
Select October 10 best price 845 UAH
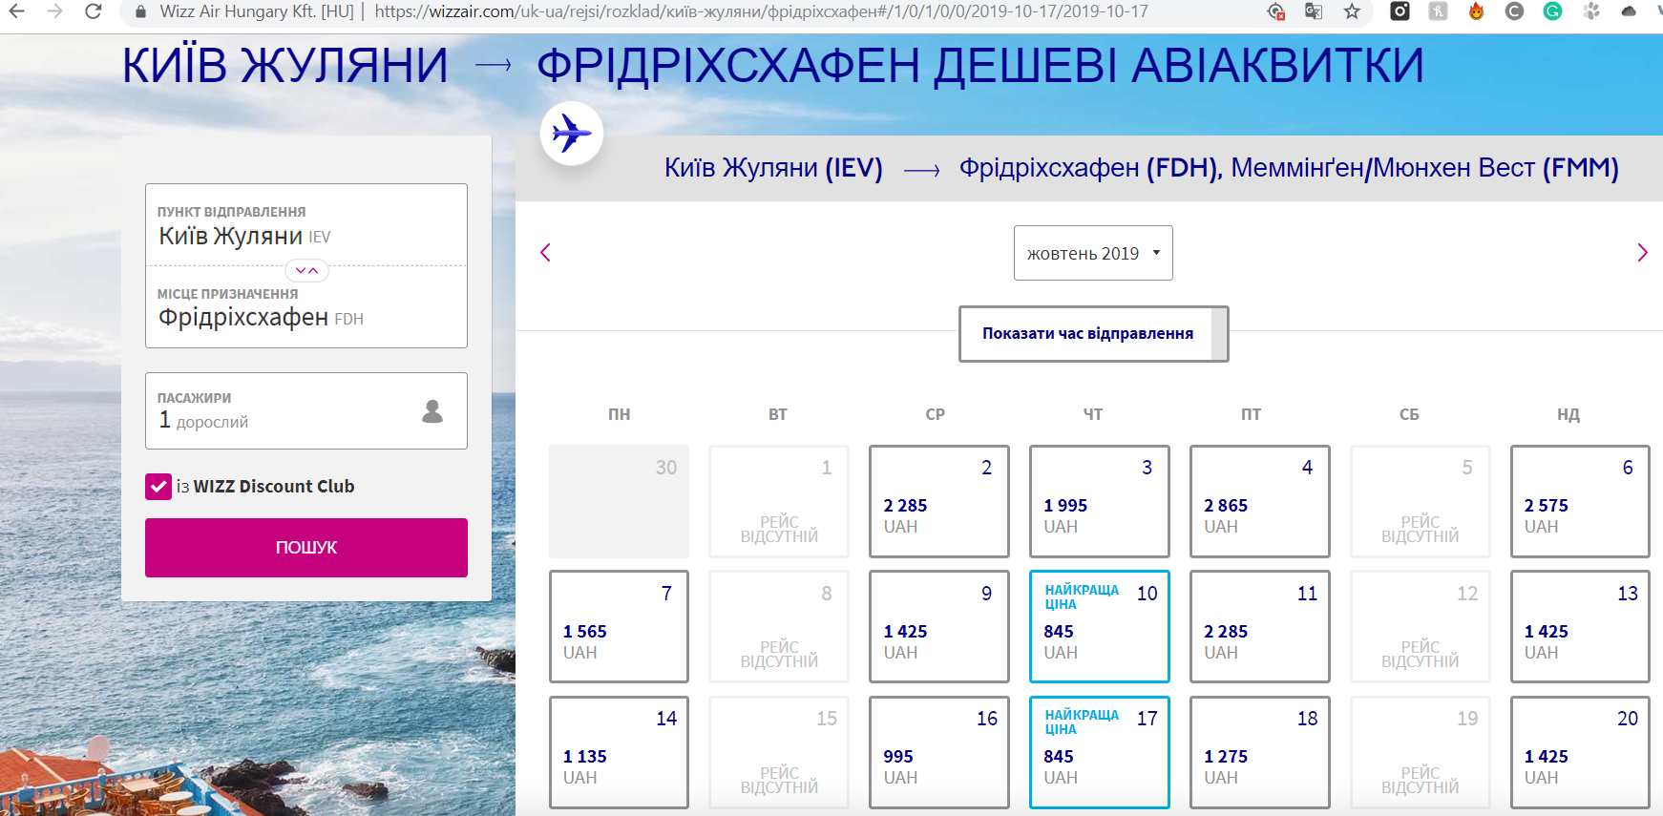point(1099,627)
